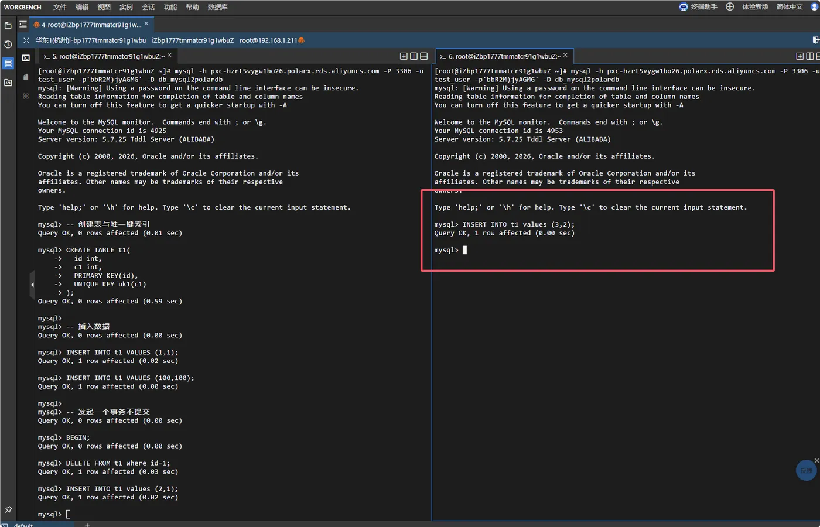Viewport: 820px width, 527px height.
Task: Click the fullscreen expand arrows icon
Action: (26, 40)
